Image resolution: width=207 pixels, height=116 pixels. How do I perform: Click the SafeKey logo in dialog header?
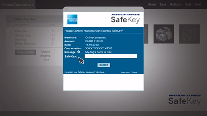coord(125,19)
